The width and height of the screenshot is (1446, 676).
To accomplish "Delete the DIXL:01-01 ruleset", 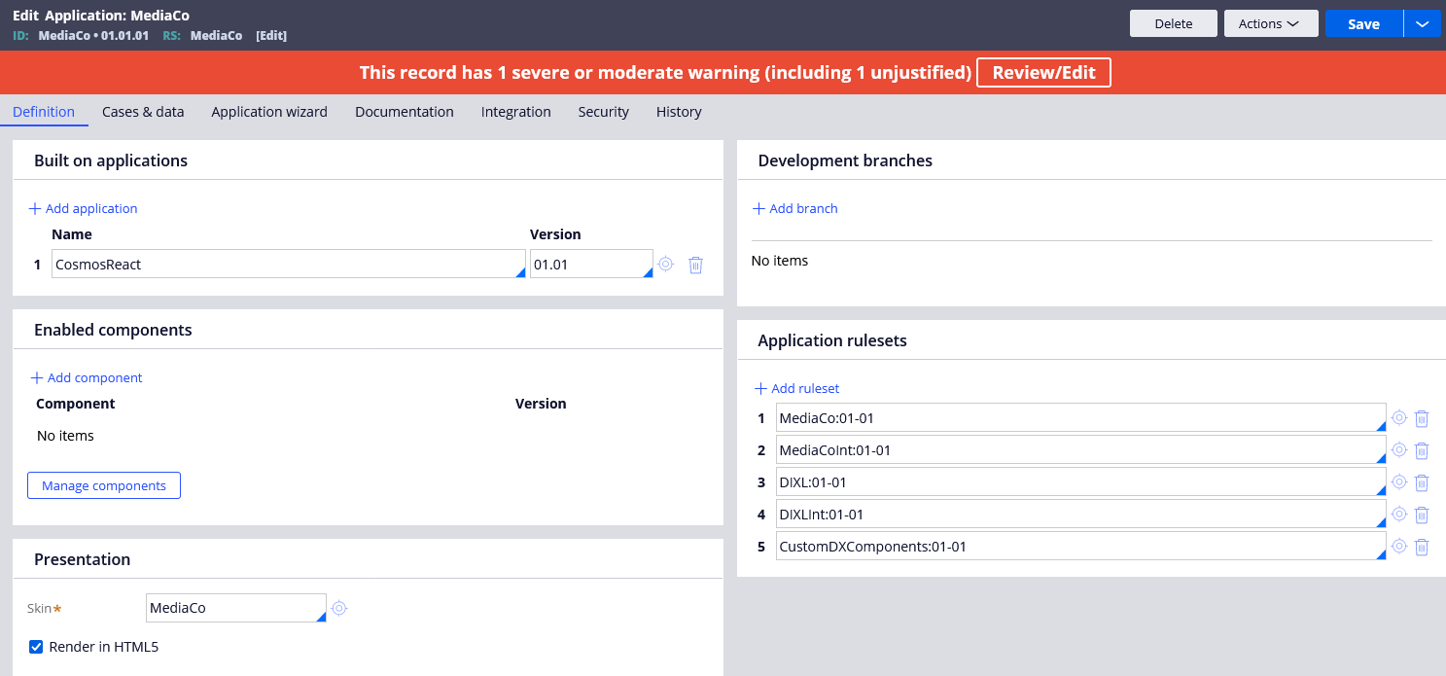I will [x=1422, y=482].
